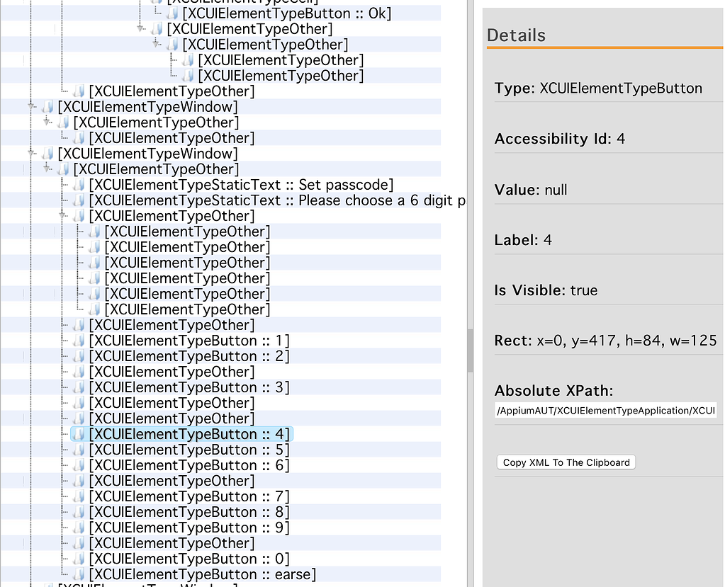Click the element icon beside Button "9"

[79, 528]
